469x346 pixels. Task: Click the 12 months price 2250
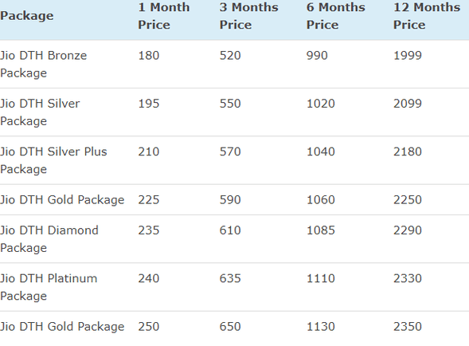[408, 200]
